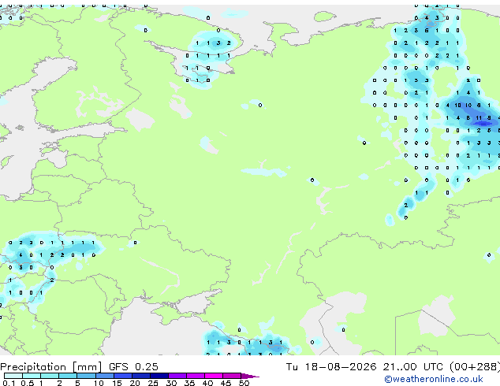Select the legend swatch between 45 and 50

232,376
